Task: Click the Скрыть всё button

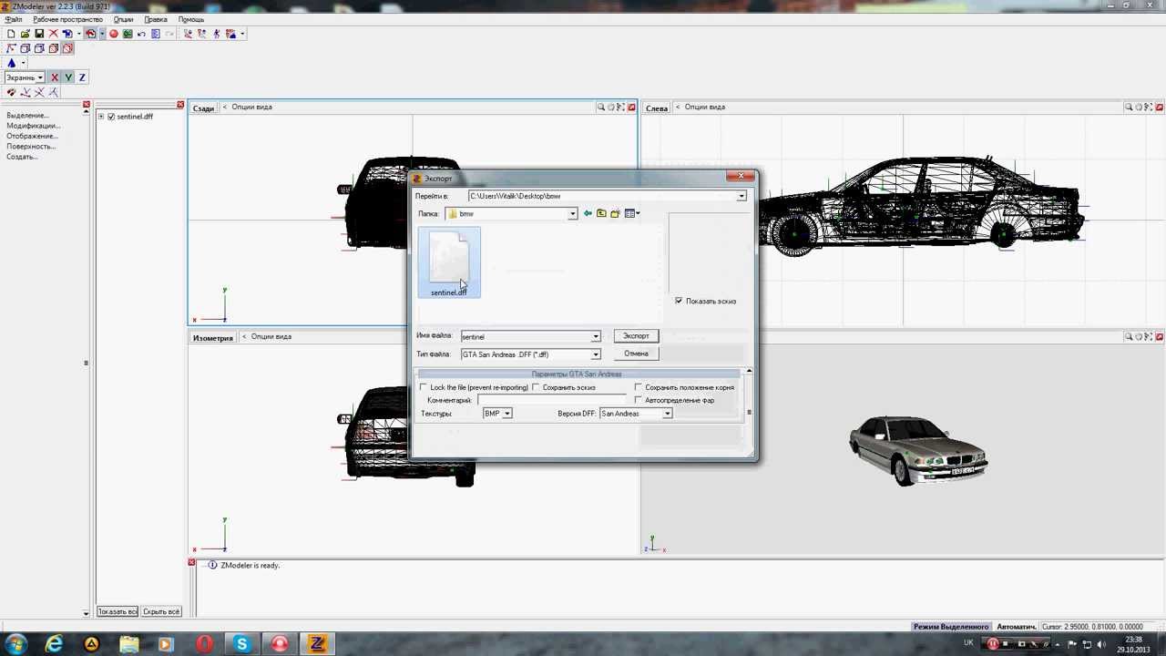Action: pos(161,611)
